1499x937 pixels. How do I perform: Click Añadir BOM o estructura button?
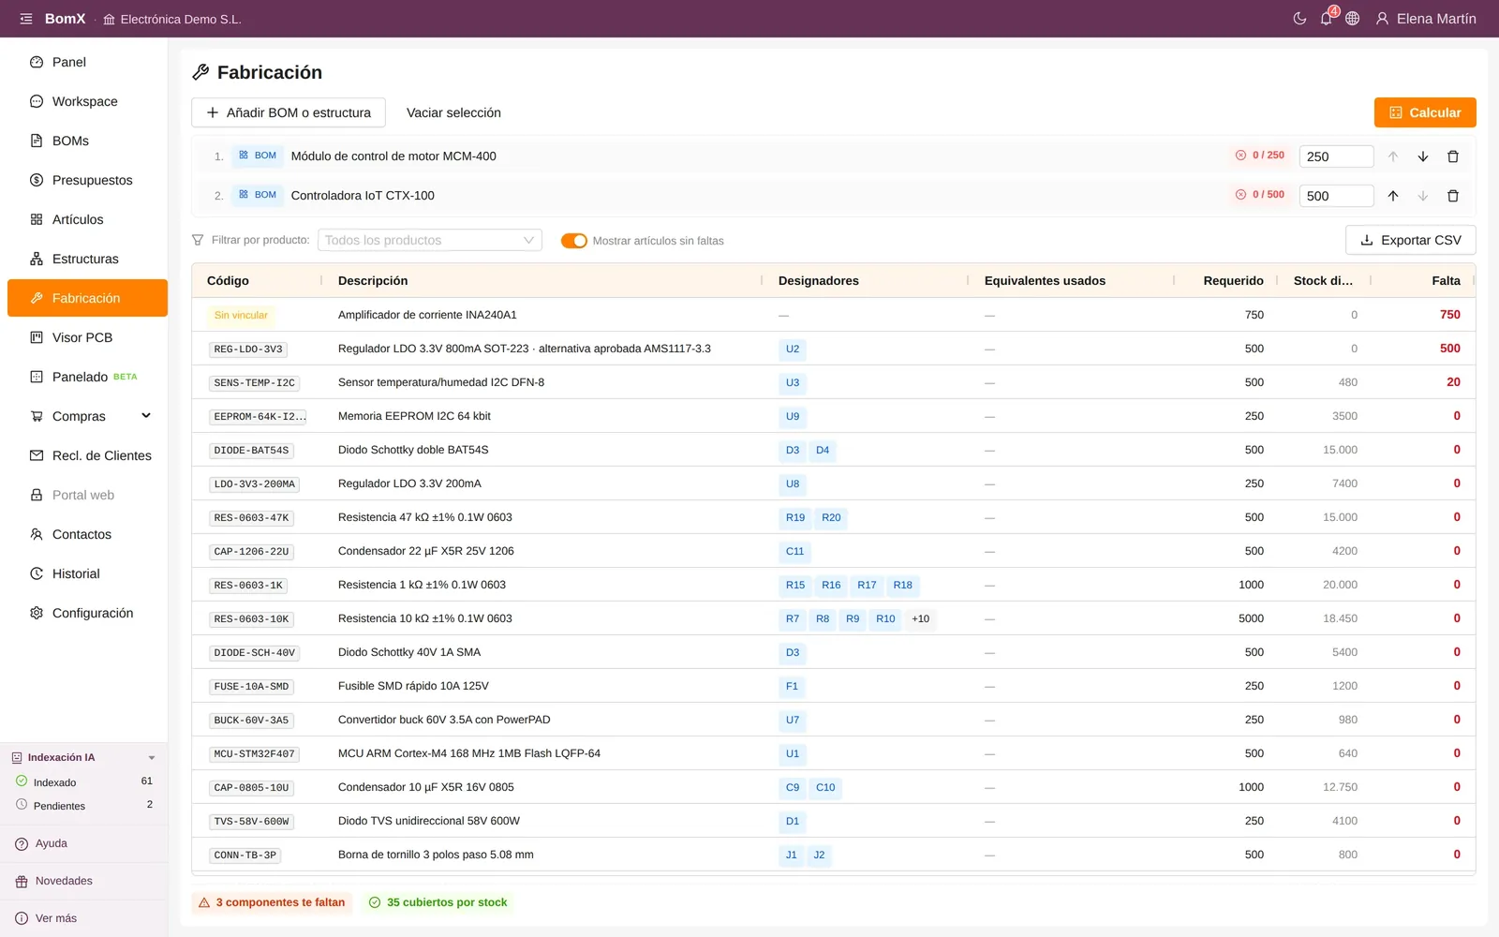289,112
